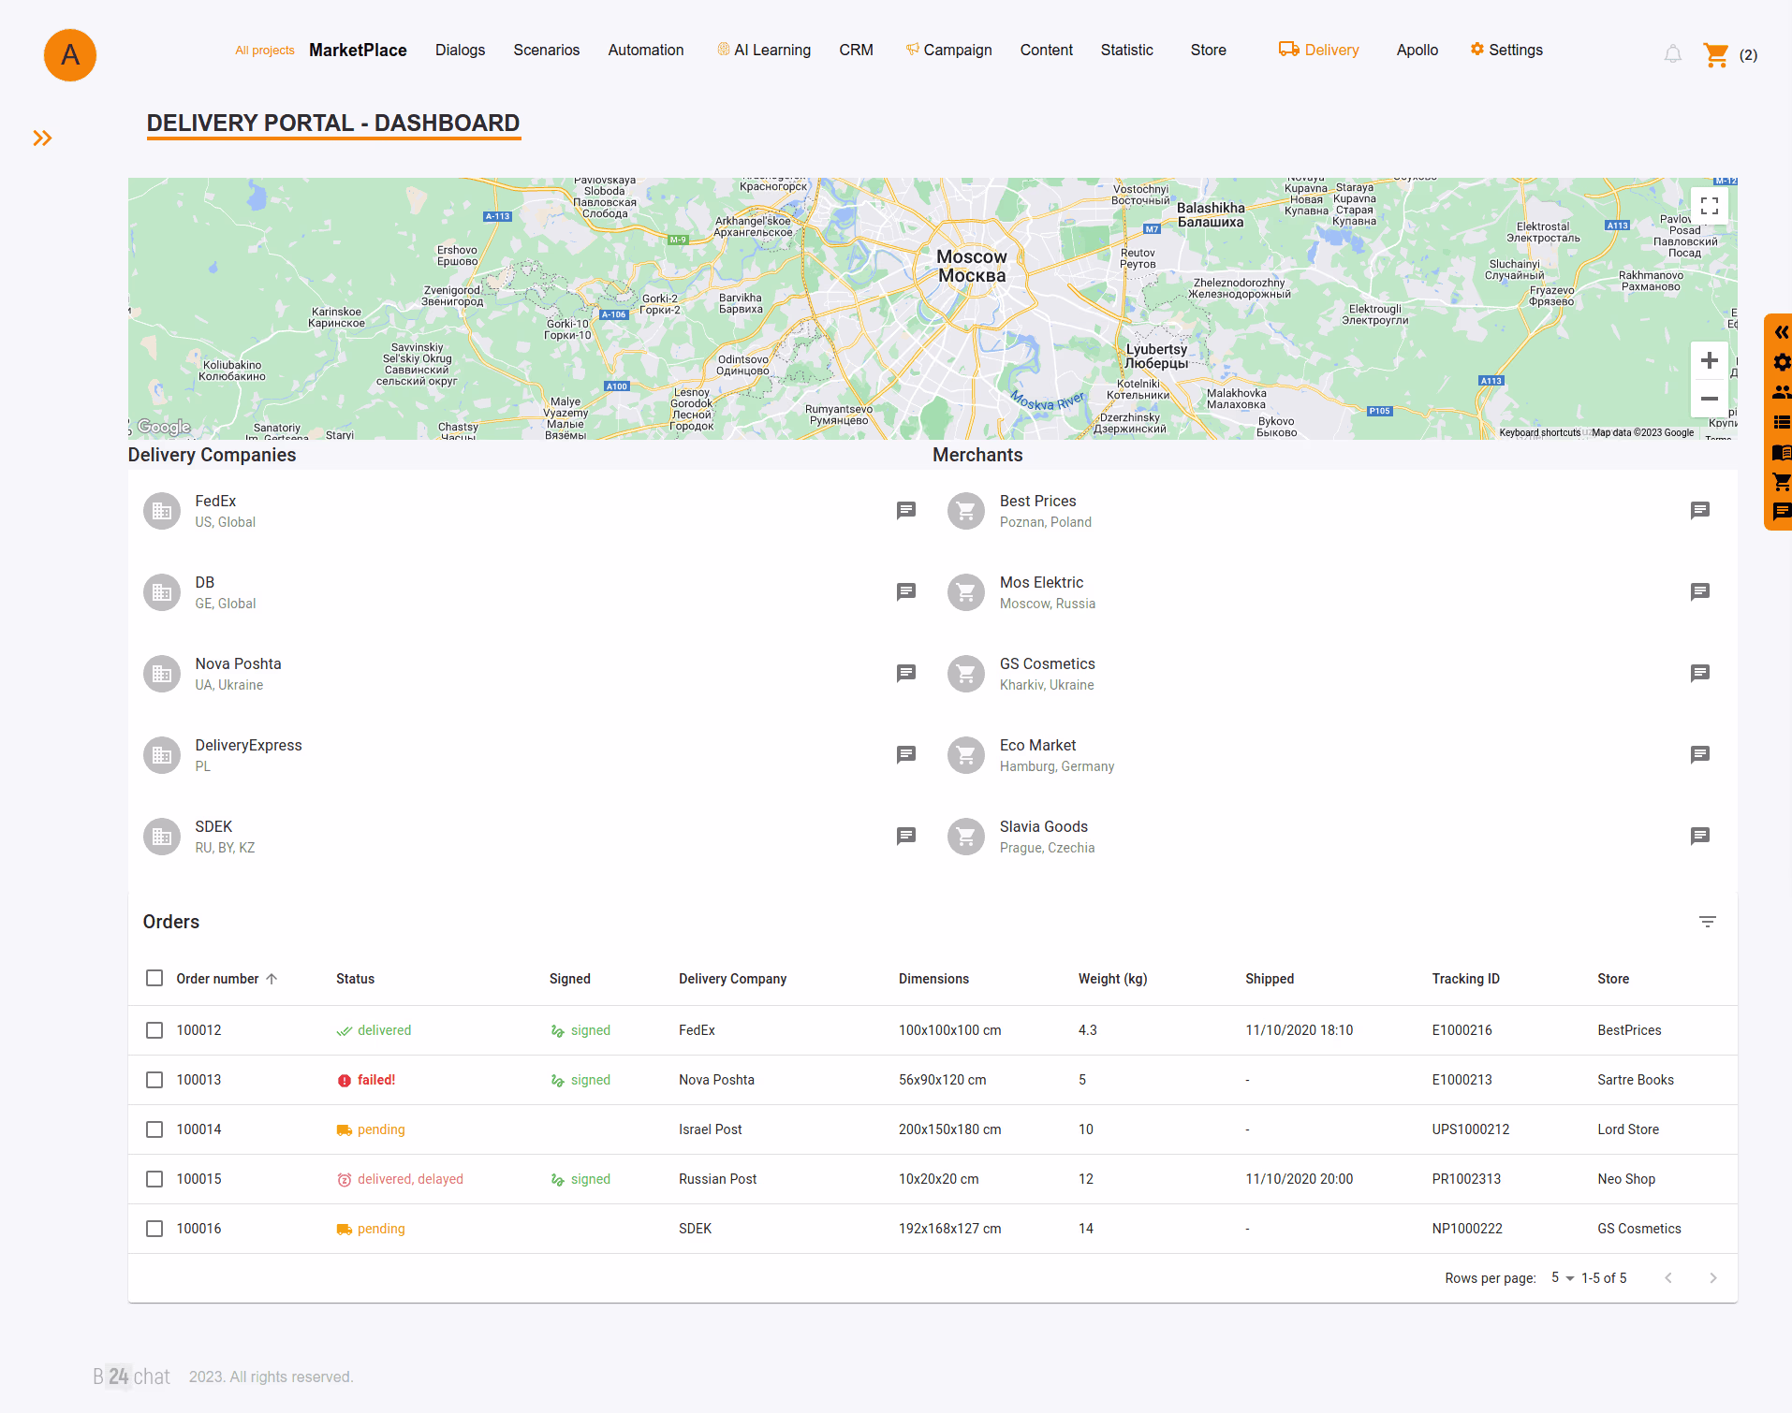
Task: Open the Apollo menu
Action: click(1417, 51)
